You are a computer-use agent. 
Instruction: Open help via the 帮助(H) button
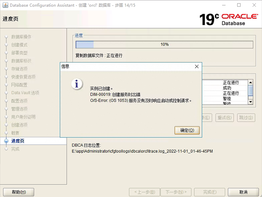(18, 192)
